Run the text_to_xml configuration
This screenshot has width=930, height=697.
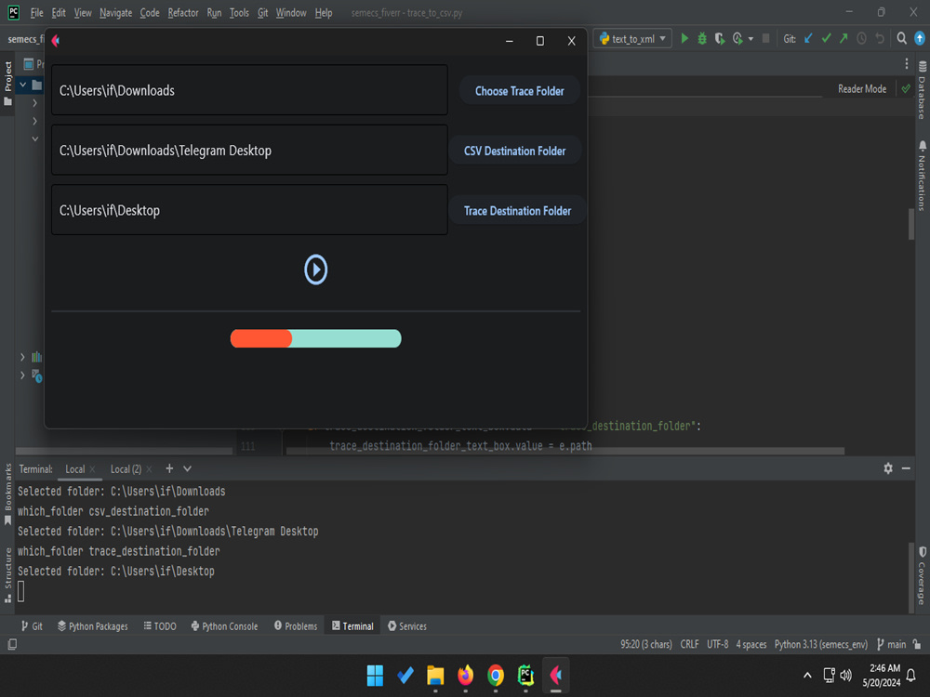click(684, 38)
